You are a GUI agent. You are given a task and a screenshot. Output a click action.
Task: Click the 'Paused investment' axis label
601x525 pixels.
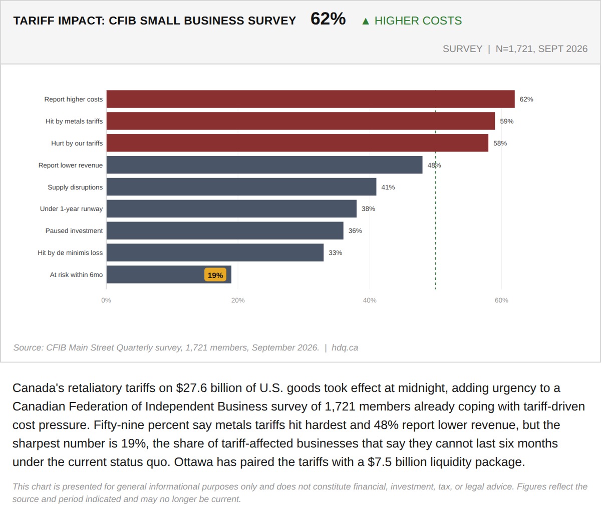click(x=74, y=230)
